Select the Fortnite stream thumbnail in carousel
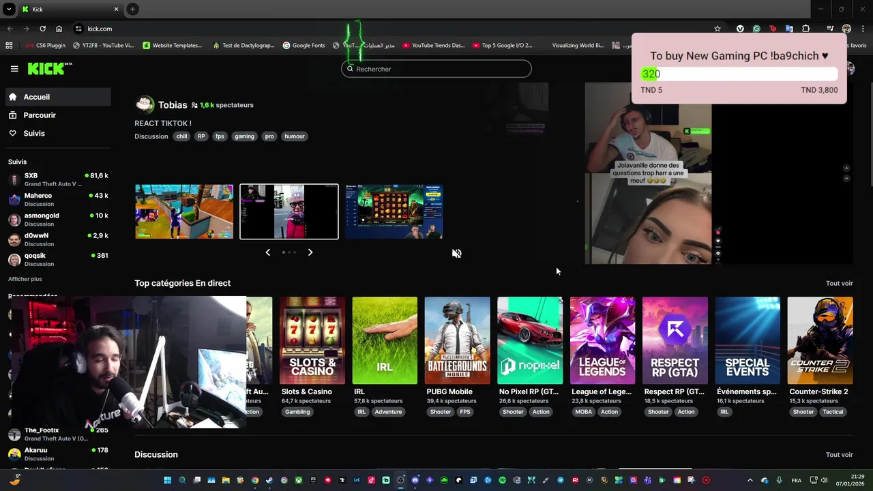 point(184,211)
